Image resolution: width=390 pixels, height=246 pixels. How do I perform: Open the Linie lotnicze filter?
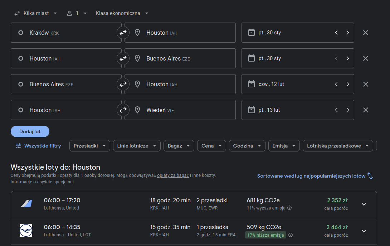pos(137,146)
